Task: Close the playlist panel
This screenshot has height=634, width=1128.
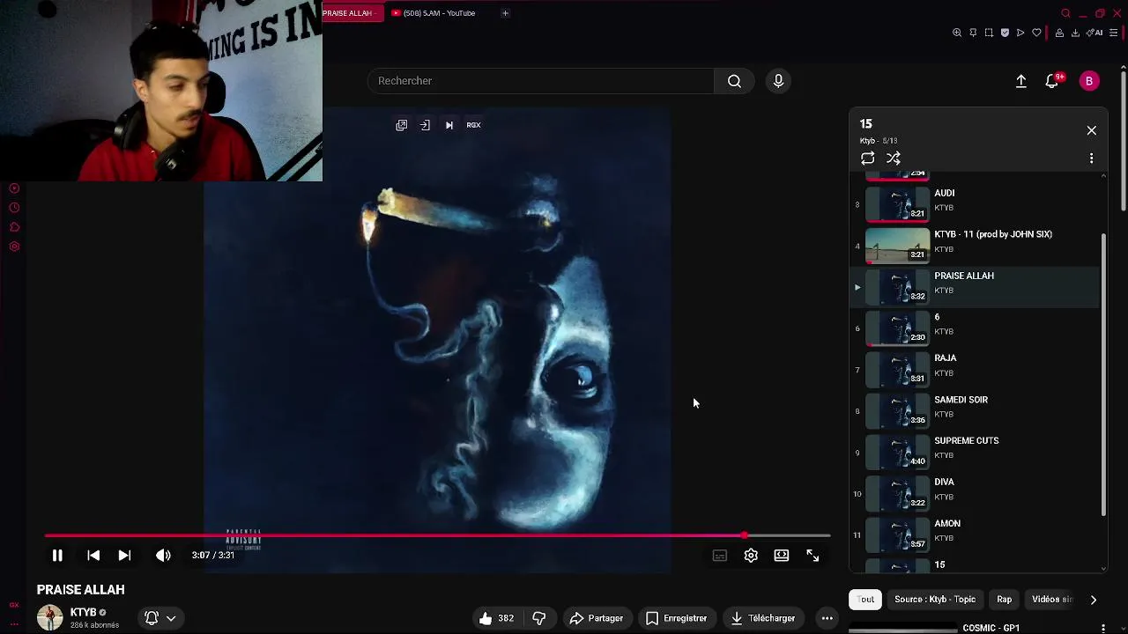Action: (x=1091, y=130)
